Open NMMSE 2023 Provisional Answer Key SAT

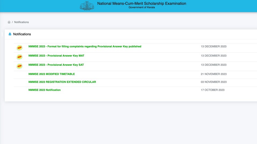[x=56, y=65]
